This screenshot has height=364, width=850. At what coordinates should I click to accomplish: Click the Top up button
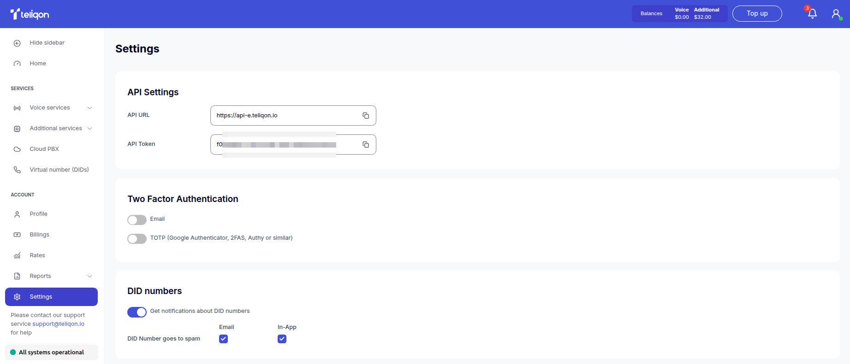(757, 14)
